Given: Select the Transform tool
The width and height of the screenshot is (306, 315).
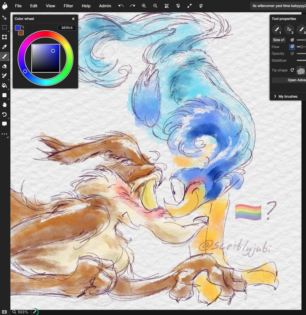Looking at the screenshot, I should (4, 37).
